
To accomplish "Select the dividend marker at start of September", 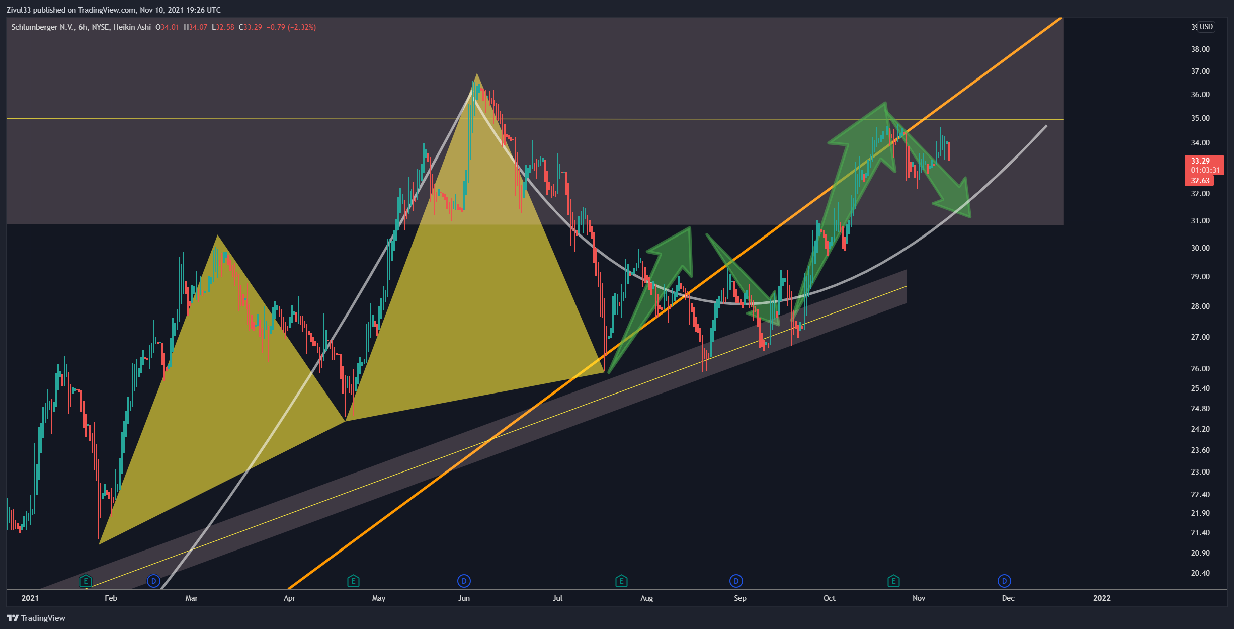I will [x=736, y=581].
